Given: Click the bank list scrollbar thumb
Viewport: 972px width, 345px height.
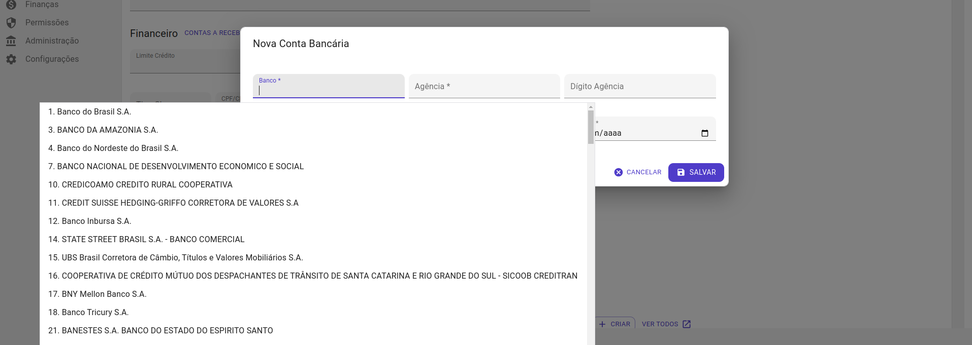Looking at the screenshot, I should [591, 127].
